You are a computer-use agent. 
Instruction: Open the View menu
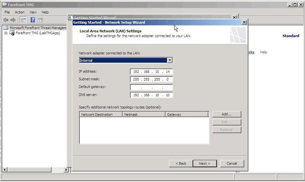pyautogui.click(x=33, y=12)
